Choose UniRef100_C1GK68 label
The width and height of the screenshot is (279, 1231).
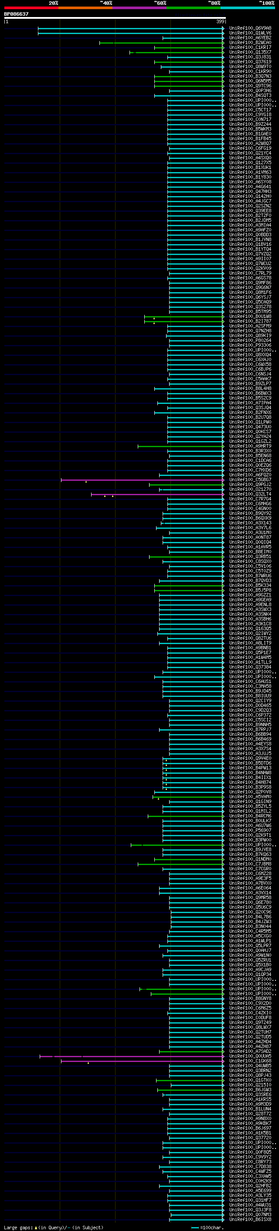250,1061
